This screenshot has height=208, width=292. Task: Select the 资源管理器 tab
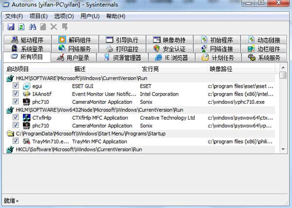click(x=122, y=58)
